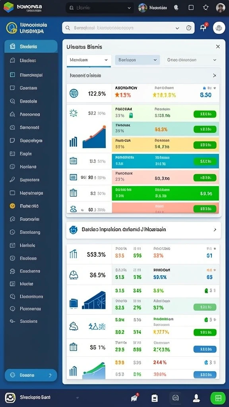The image size is (229, 407).
Task: Select the highlighted Siudanis sidebar item
Action: click(31, 47)
